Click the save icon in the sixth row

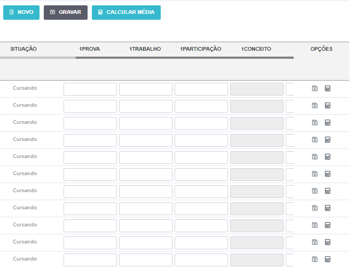[315, 174]
